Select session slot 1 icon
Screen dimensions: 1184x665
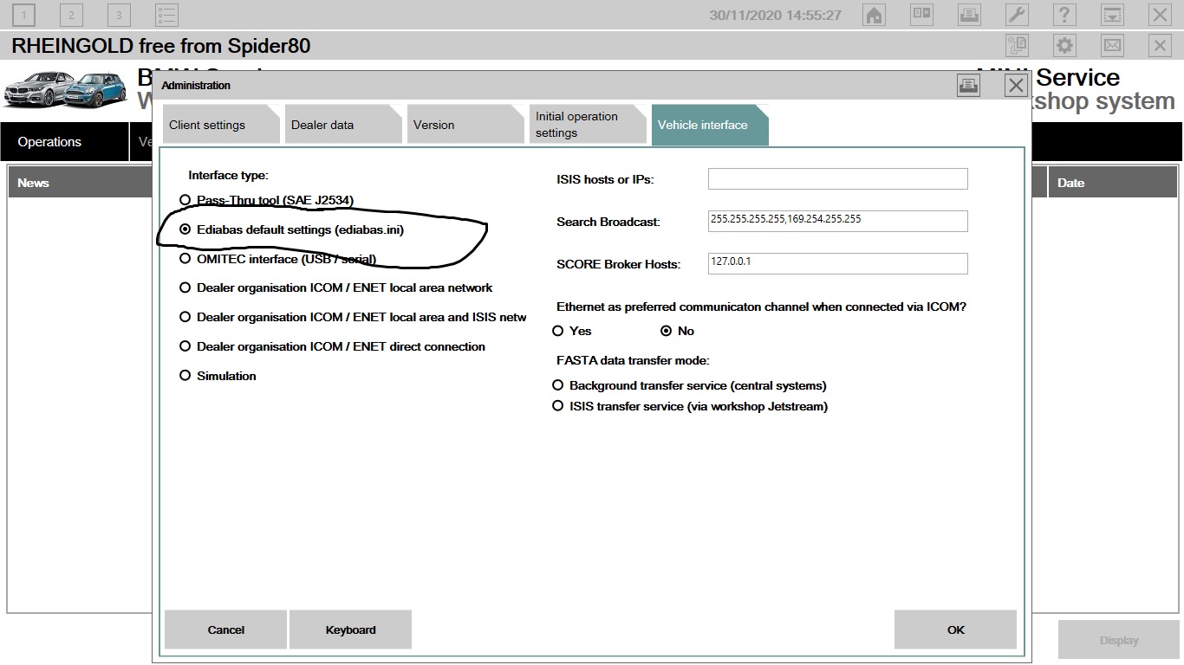23,15
